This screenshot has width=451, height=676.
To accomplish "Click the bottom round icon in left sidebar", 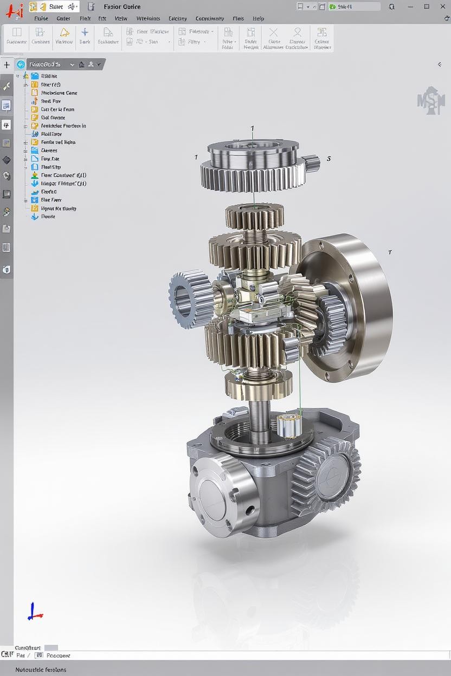I will [x=7, y=269].
